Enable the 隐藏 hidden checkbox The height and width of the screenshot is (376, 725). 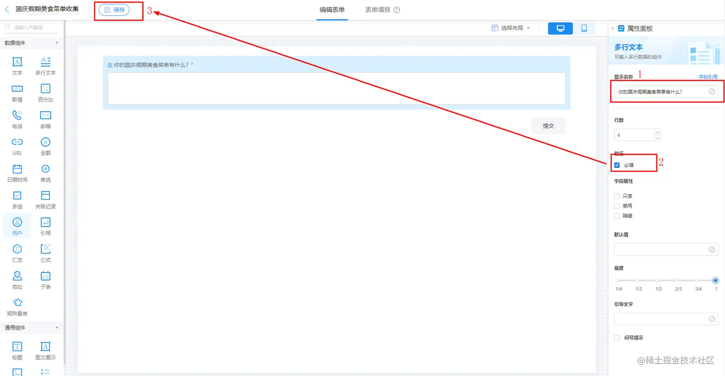point(617,216)
